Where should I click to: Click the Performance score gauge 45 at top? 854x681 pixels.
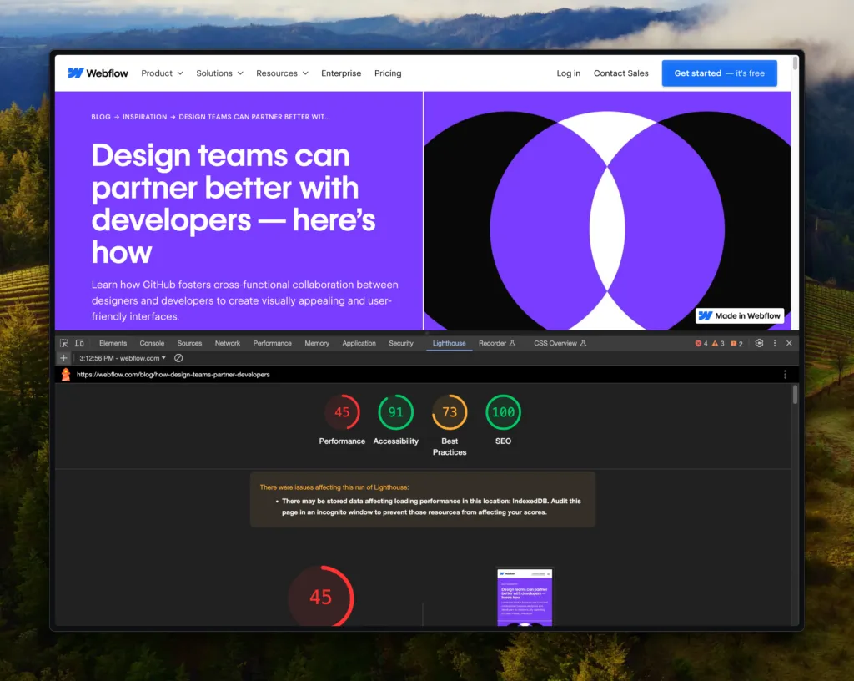342,412
